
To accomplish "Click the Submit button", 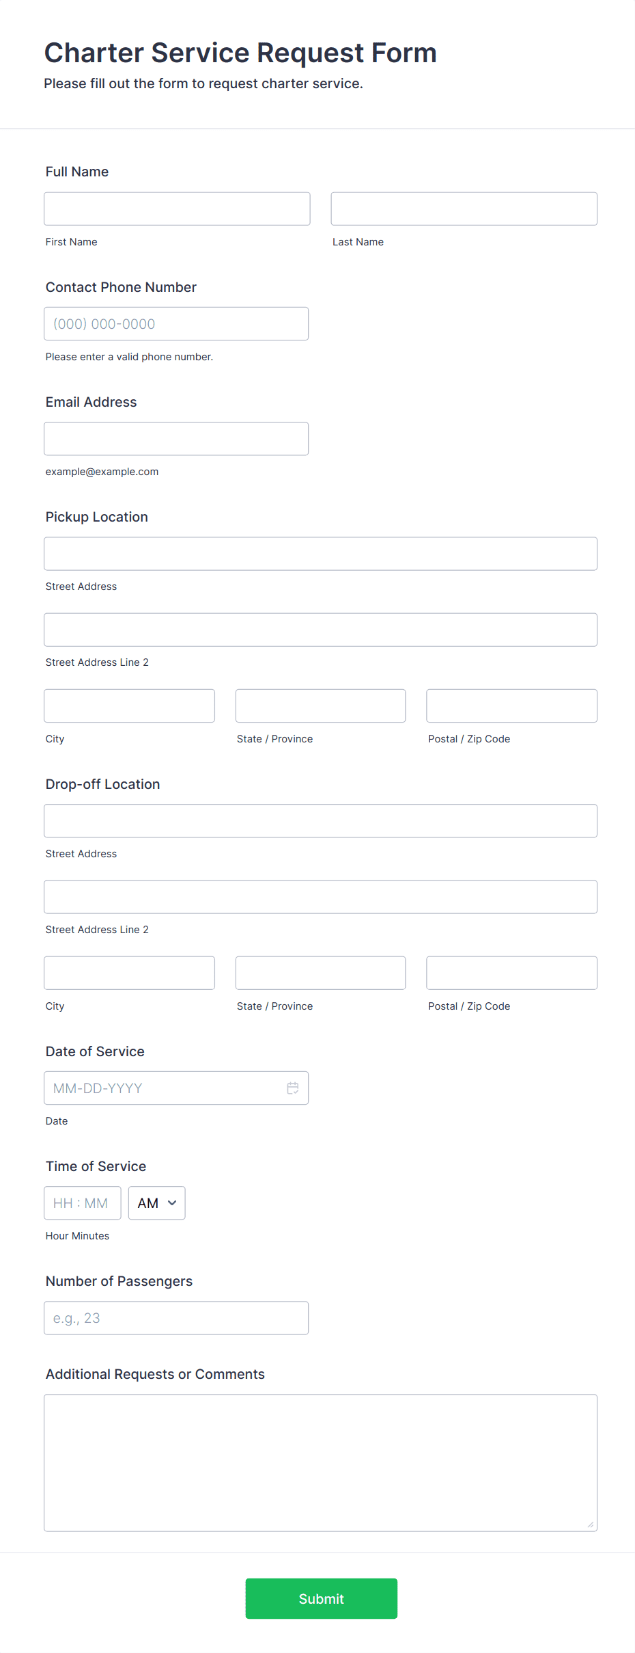I will pyautogui.click(x=321, y=1598).
